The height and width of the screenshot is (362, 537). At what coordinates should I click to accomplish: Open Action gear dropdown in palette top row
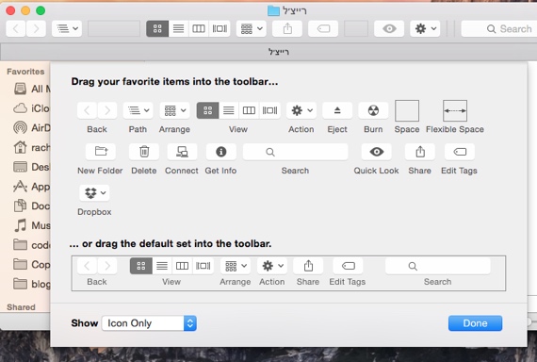pos(301,110)
